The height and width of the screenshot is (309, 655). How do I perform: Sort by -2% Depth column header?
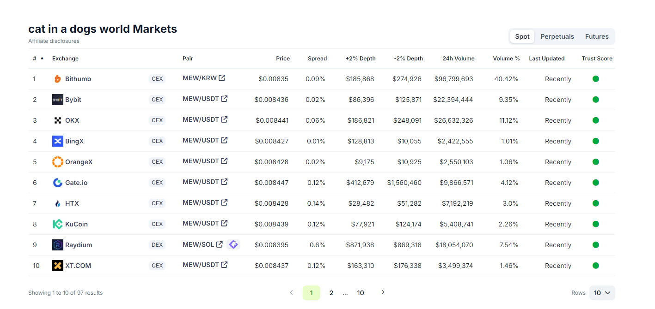(x=409, y=59)
